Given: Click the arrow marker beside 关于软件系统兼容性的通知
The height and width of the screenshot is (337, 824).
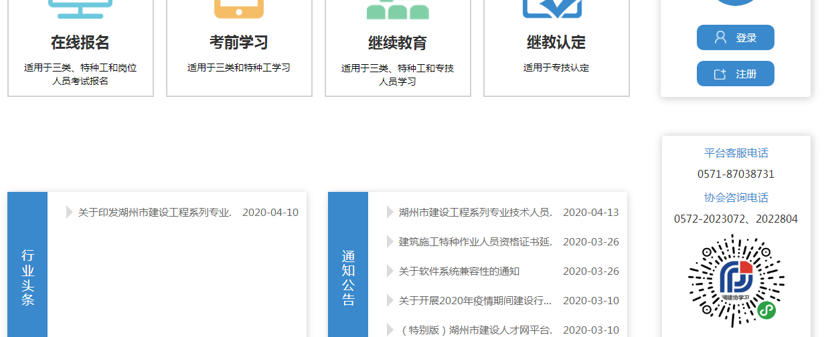Looking at the screenshot, I should point(390,271).
